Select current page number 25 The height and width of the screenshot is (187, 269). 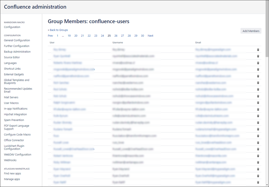pos(109,36)
